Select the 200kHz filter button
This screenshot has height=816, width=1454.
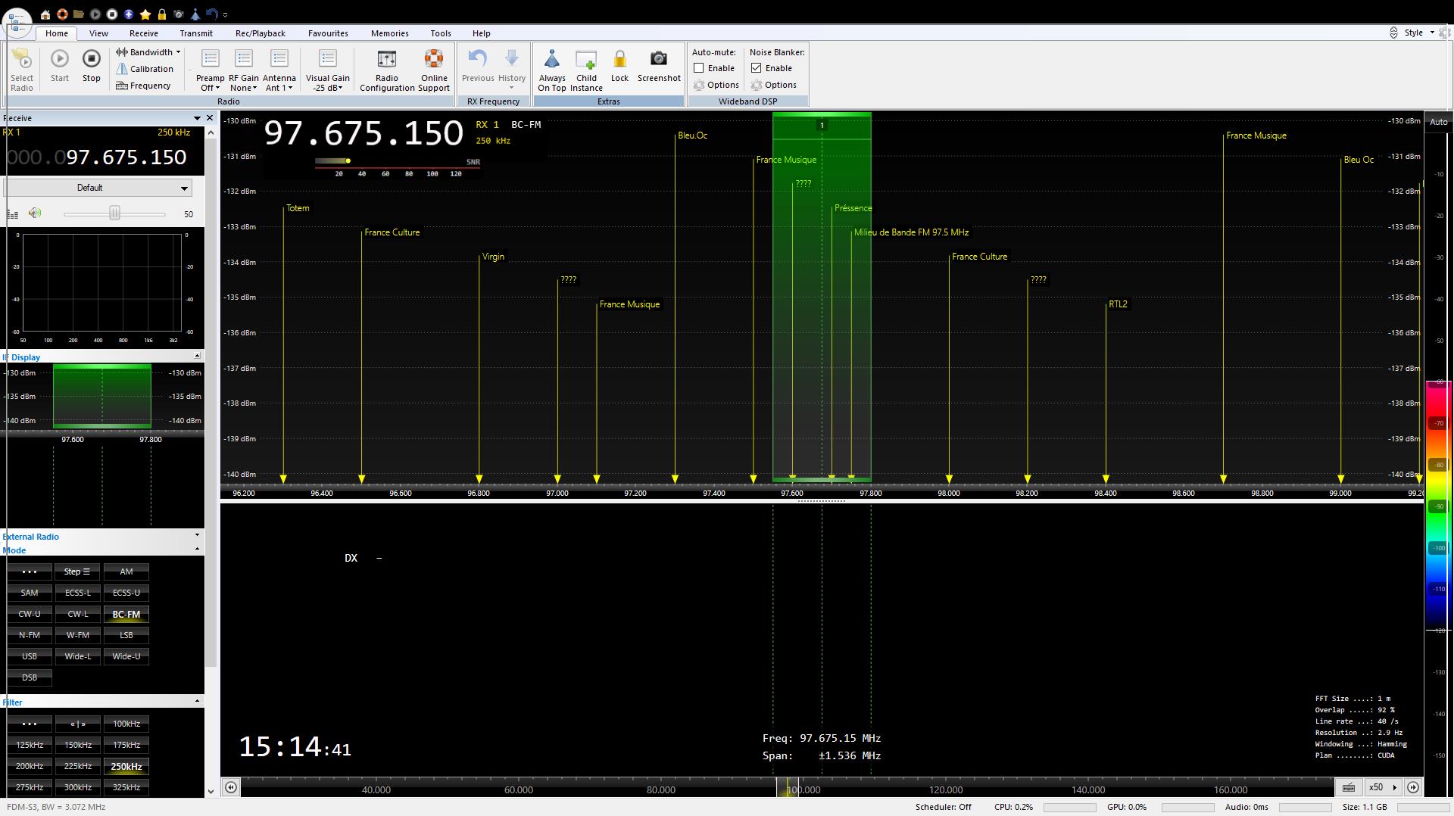pos(29,766)
